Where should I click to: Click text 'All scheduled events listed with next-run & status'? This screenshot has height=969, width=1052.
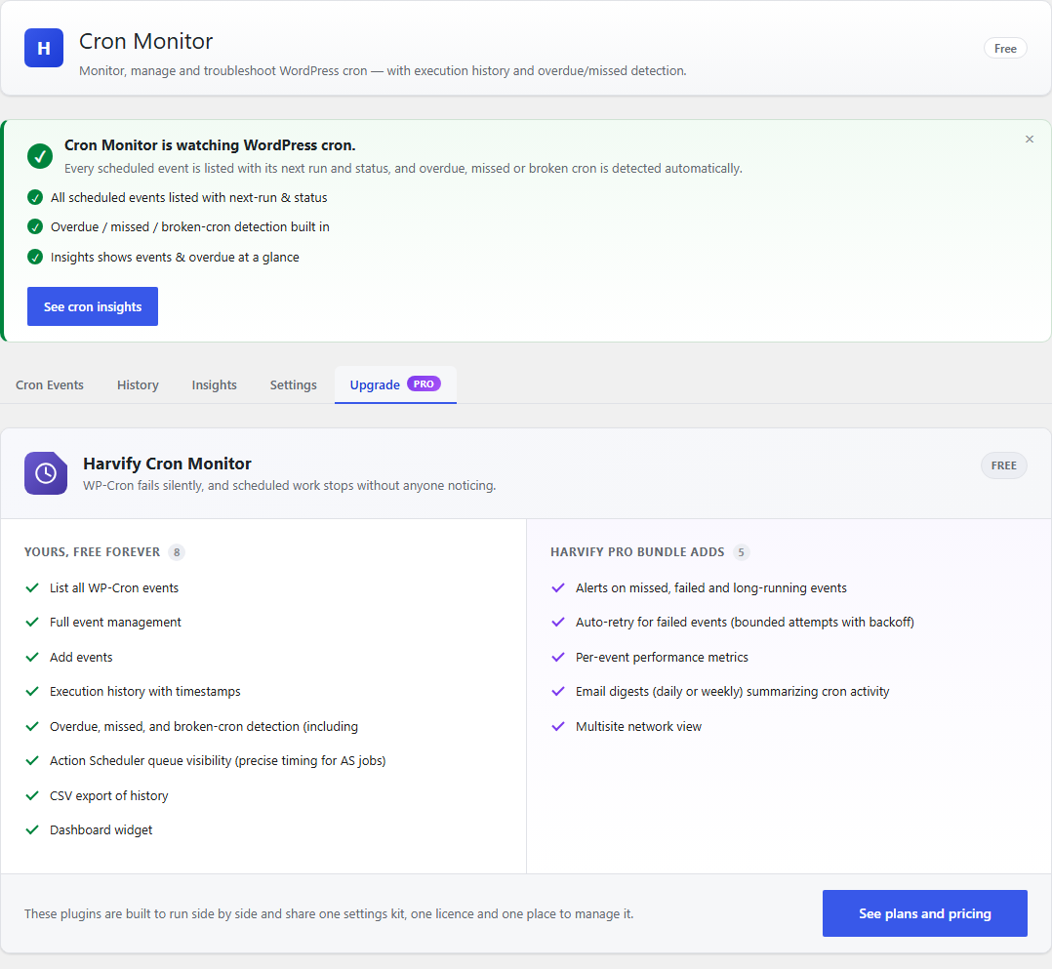click(188, 197)
